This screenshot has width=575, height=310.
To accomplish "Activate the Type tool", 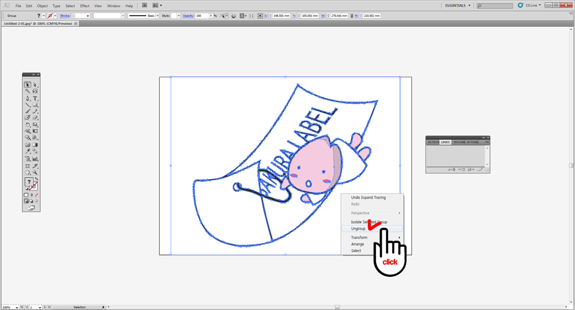I will pos(35,98).
